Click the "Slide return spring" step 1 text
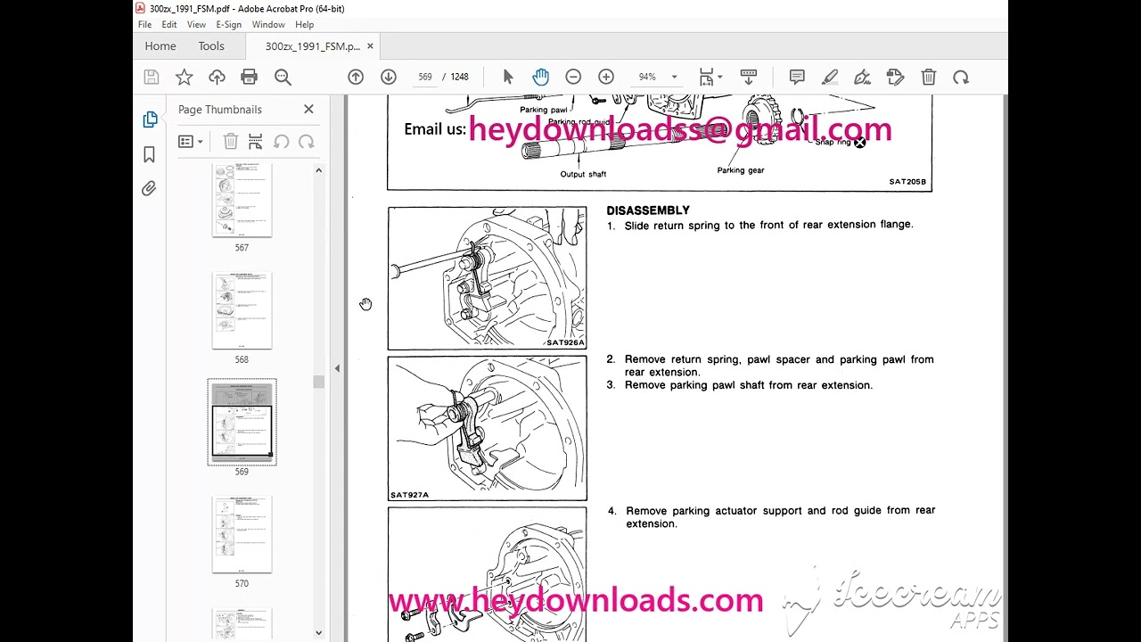 coord(768,225)
